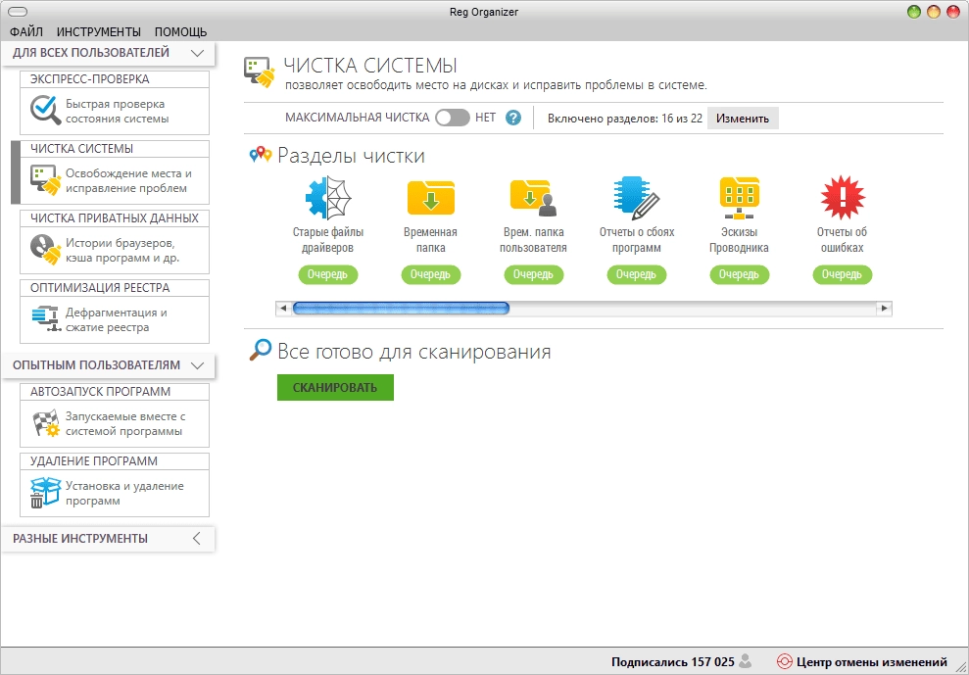Click the Разделы чистки map pins icon
The width and height of the screenshot is (969, 675).
[x=261, y=154]
